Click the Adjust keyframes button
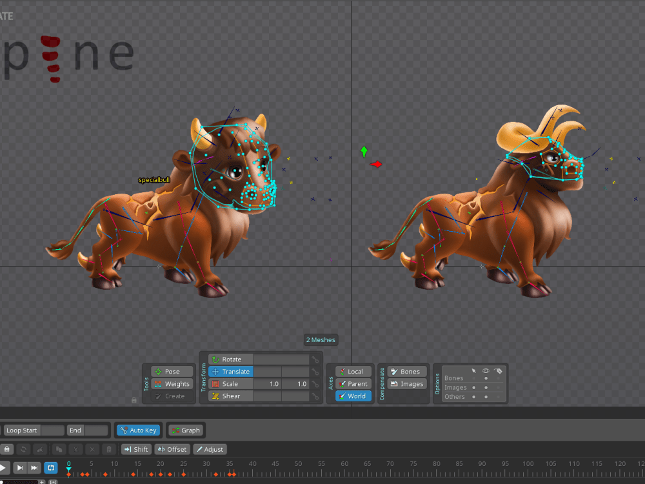Image resolution: width=645 pixels, height=484 pixels. (209, 449)
